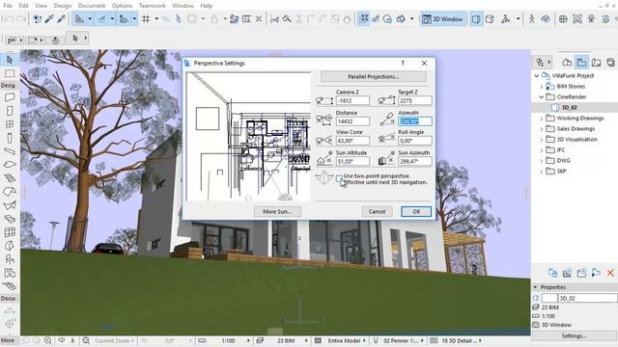Enable the two-point perspective checkbox
This screenshot has height=347, width=618.
pyautogui.click(x=339, y=178)
